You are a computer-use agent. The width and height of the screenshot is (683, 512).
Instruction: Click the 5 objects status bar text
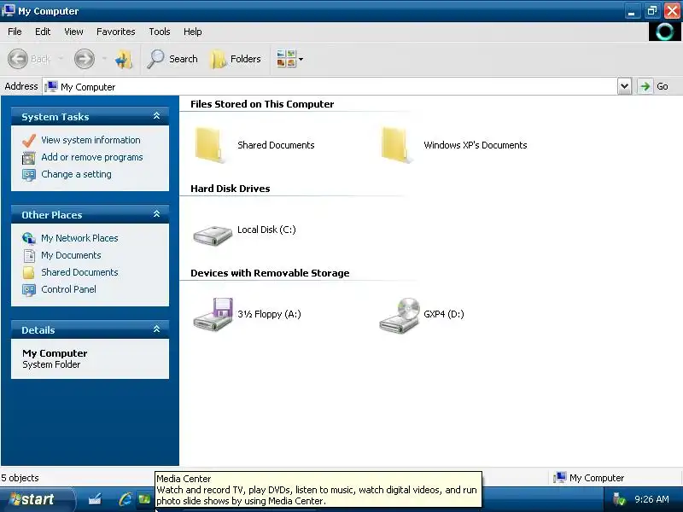(x=20, y=478)
